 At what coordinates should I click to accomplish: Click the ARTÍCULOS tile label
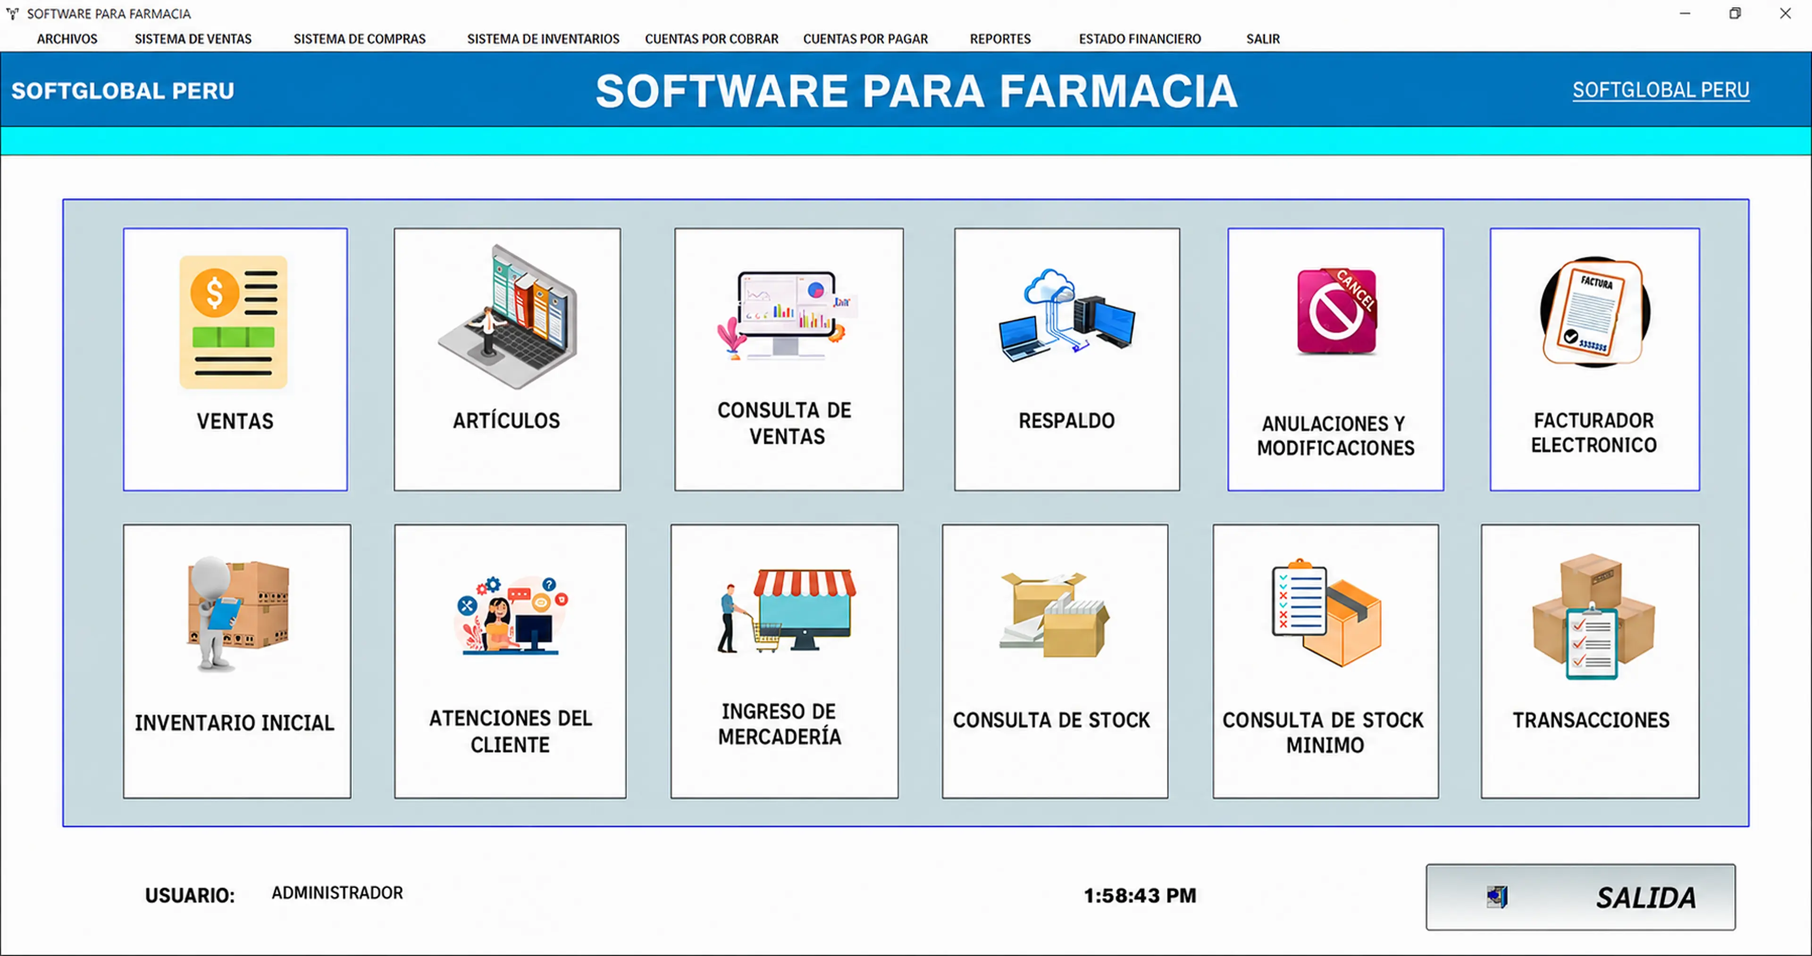(x=506, y=420)
